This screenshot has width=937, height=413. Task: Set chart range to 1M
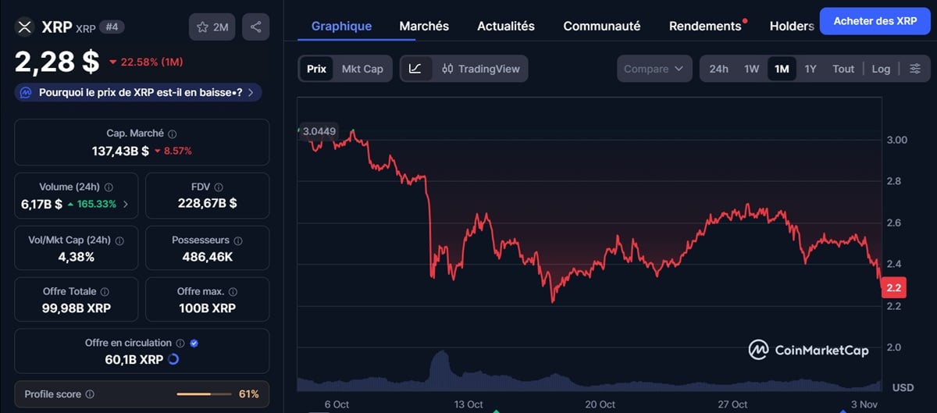[782, 69]
